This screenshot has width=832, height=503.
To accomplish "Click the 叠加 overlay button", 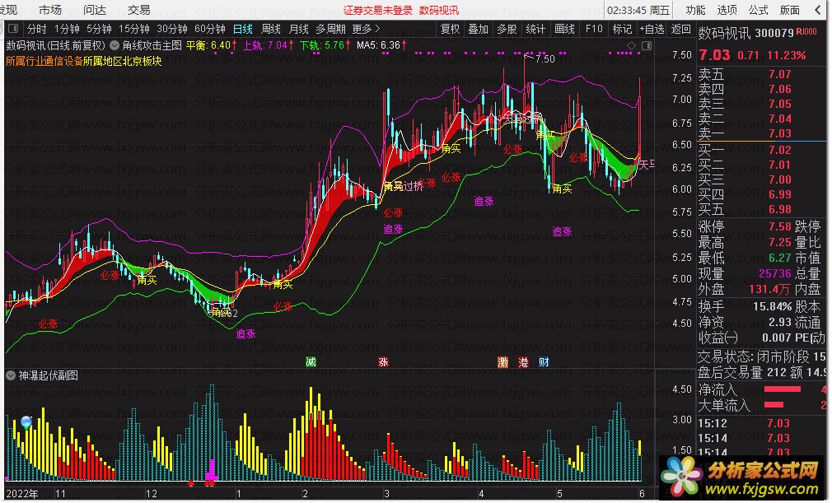I will pyautogui.click(x=478, y=29).
